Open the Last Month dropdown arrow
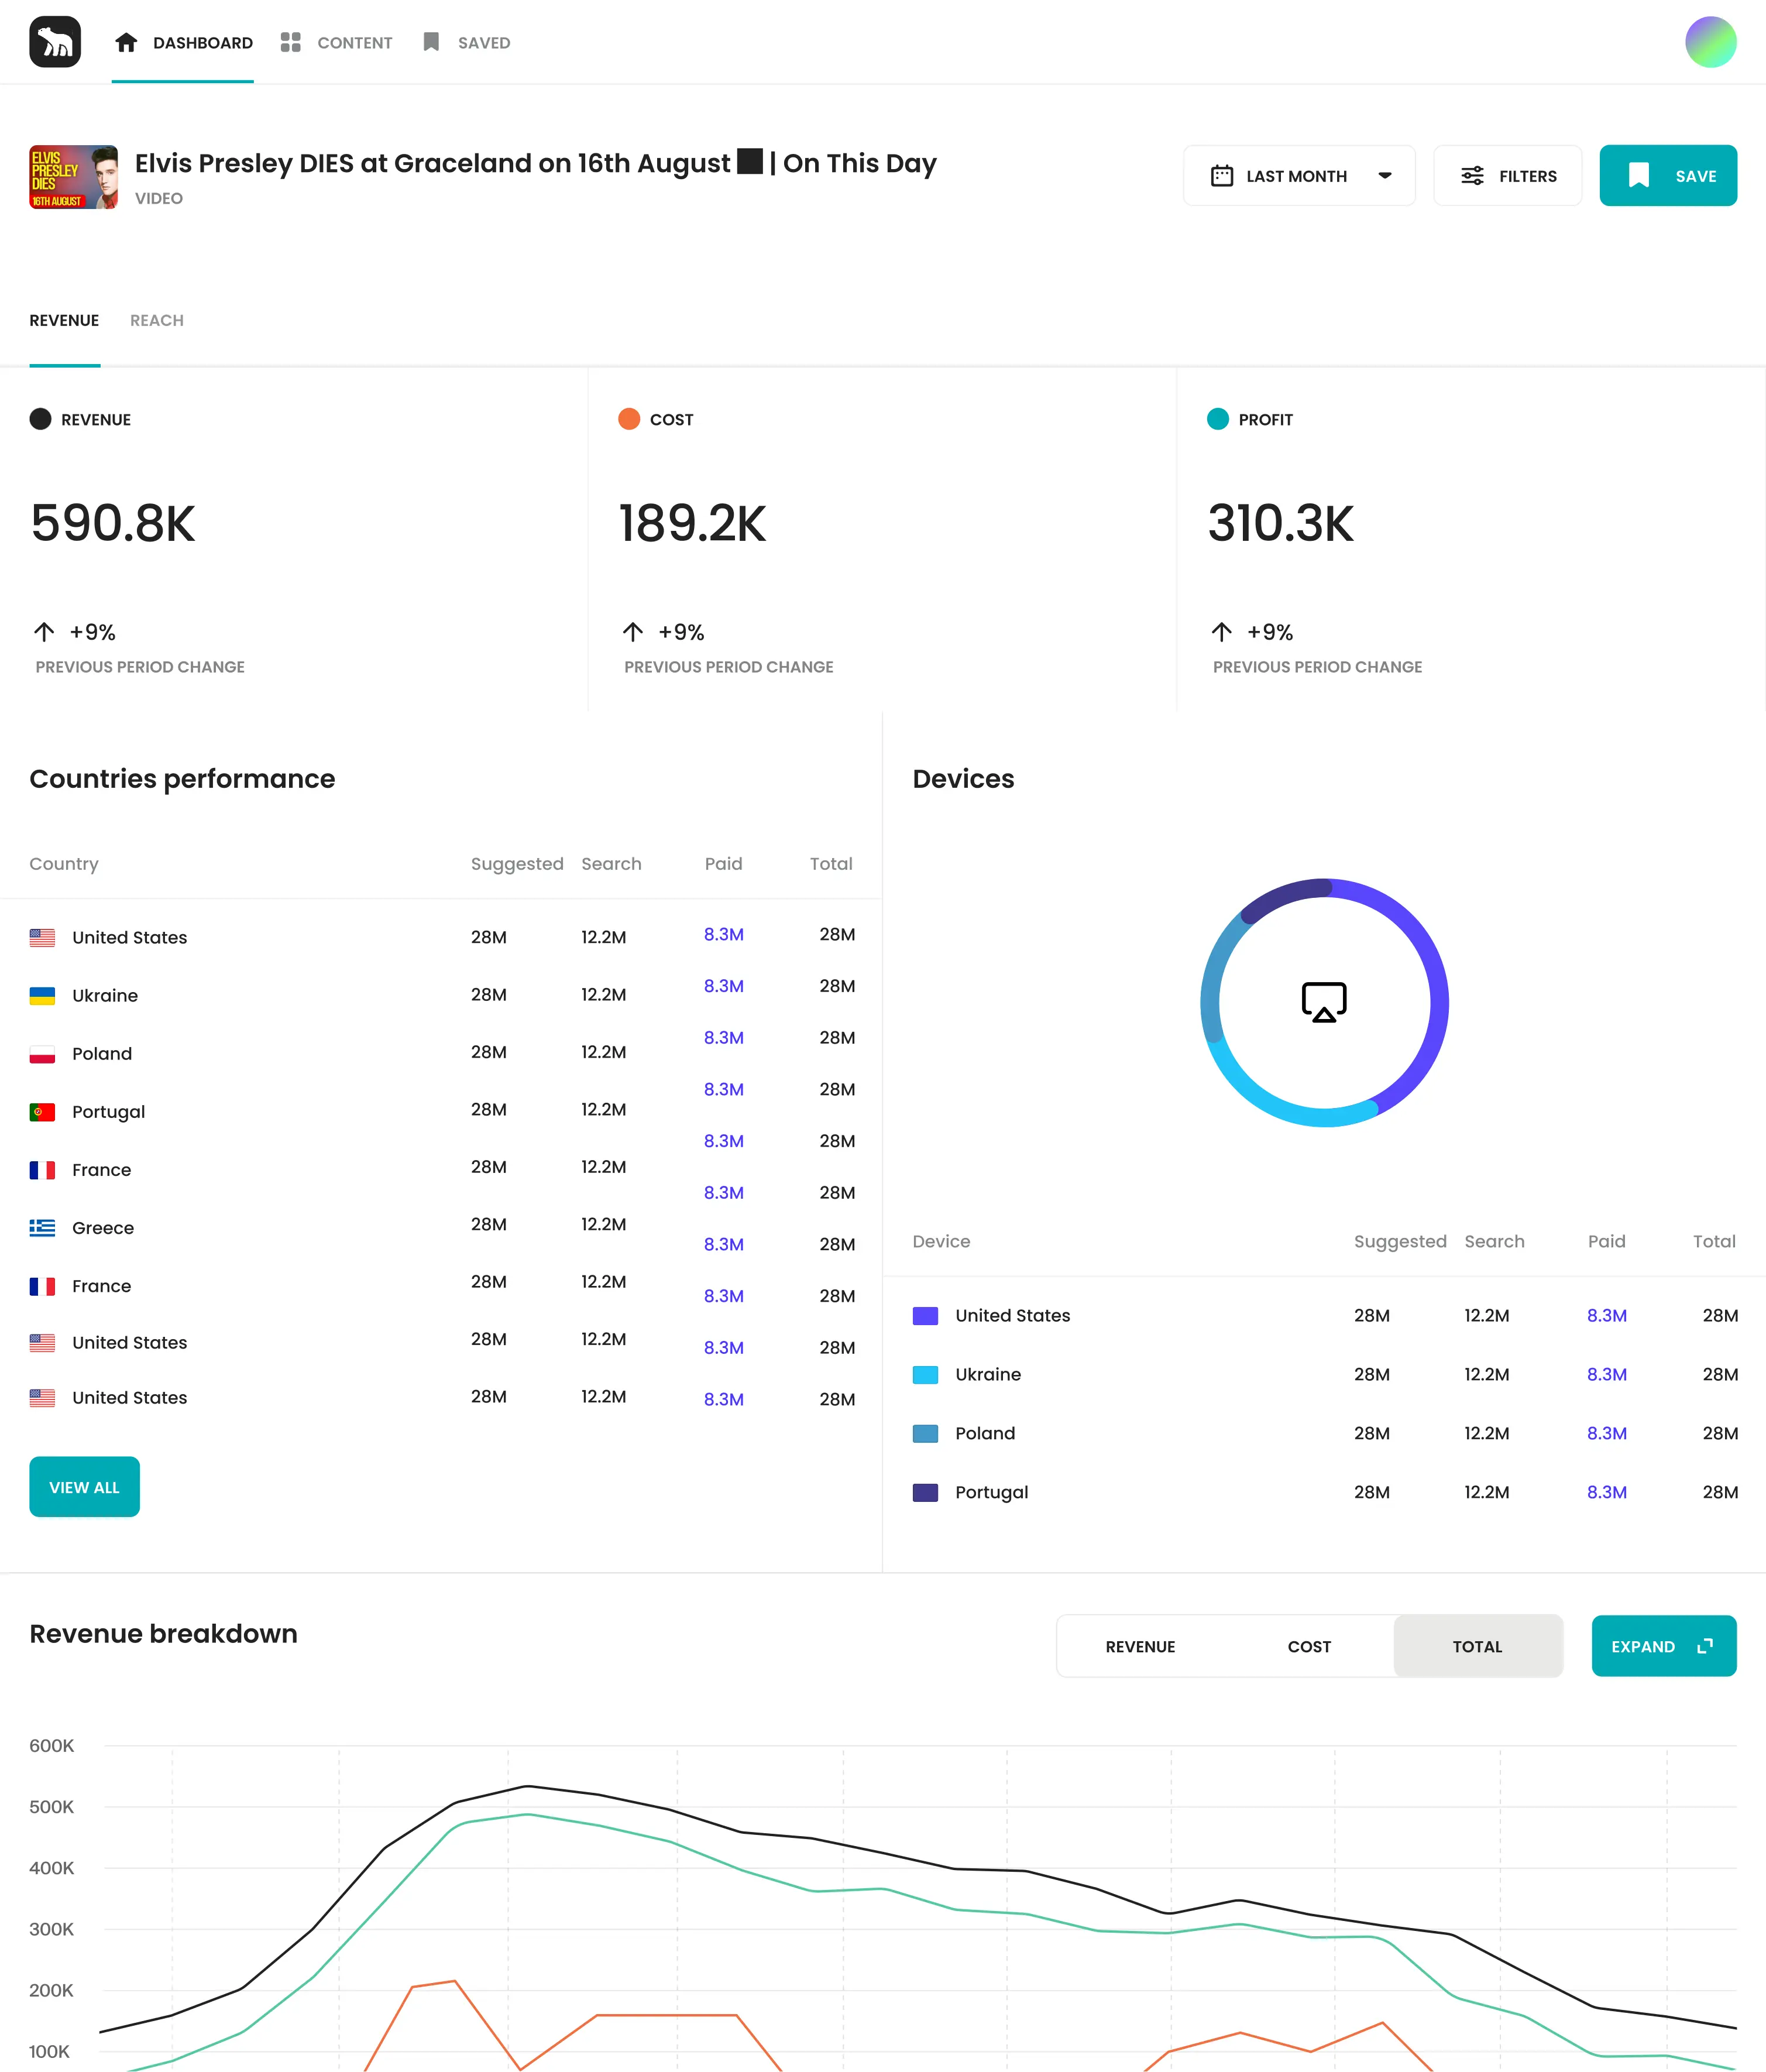 tap(1385, 176)
